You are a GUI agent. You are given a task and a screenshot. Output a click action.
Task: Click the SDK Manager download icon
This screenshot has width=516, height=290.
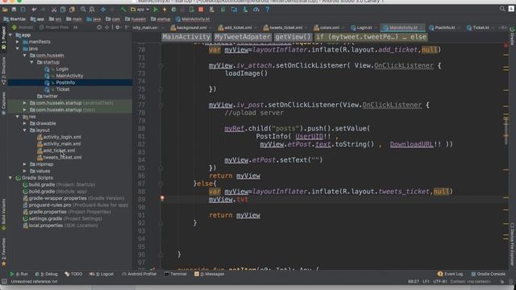coord(245,10)
